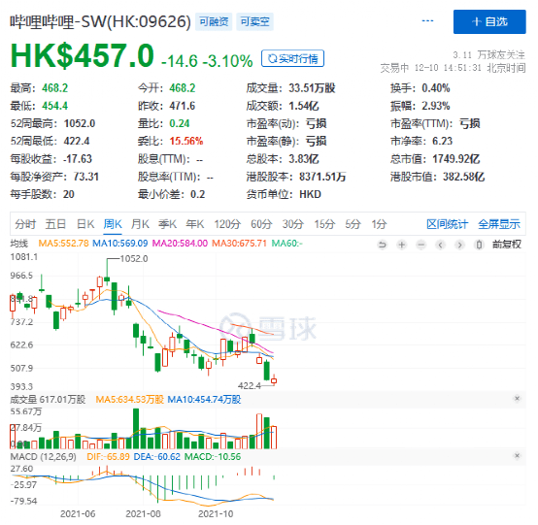Click the MA30:675.71 moving average label
Image resolution: width=538 pixels, height=525 pixels.
click(239, 244)
